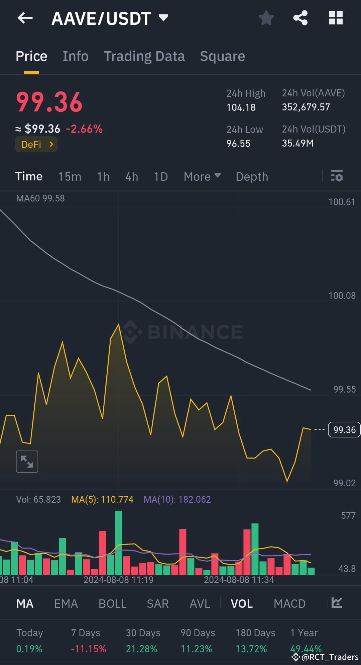
Task: Open sharing options with the share icon
Action: [x=300, y=18]
